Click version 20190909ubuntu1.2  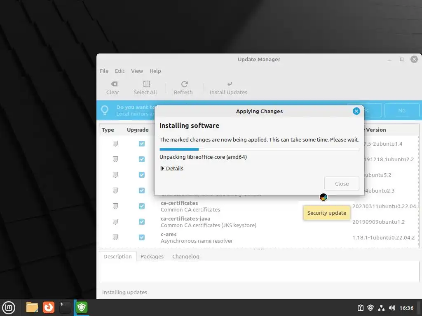coord(378,222)
